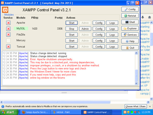Click the log window scroll up arrow
Screen dimensions: 153x115
(136, 53)
